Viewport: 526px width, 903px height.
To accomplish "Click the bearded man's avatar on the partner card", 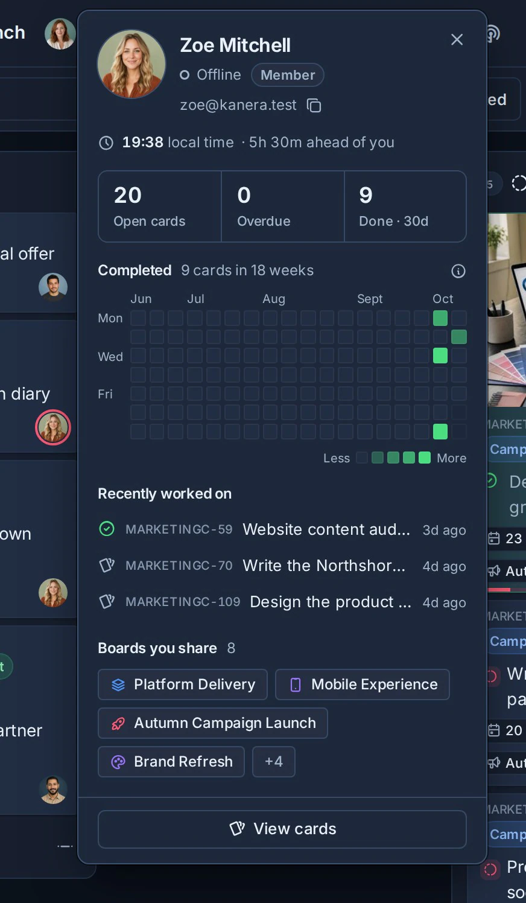I will point(53,790).
